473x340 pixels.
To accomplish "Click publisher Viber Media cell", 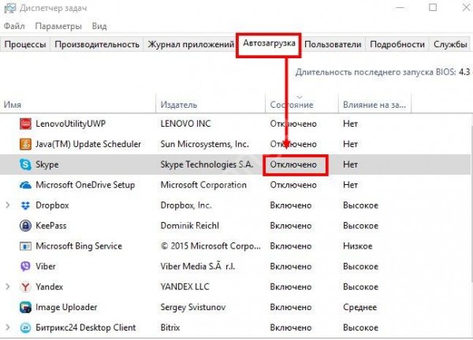I will (198, 267).
